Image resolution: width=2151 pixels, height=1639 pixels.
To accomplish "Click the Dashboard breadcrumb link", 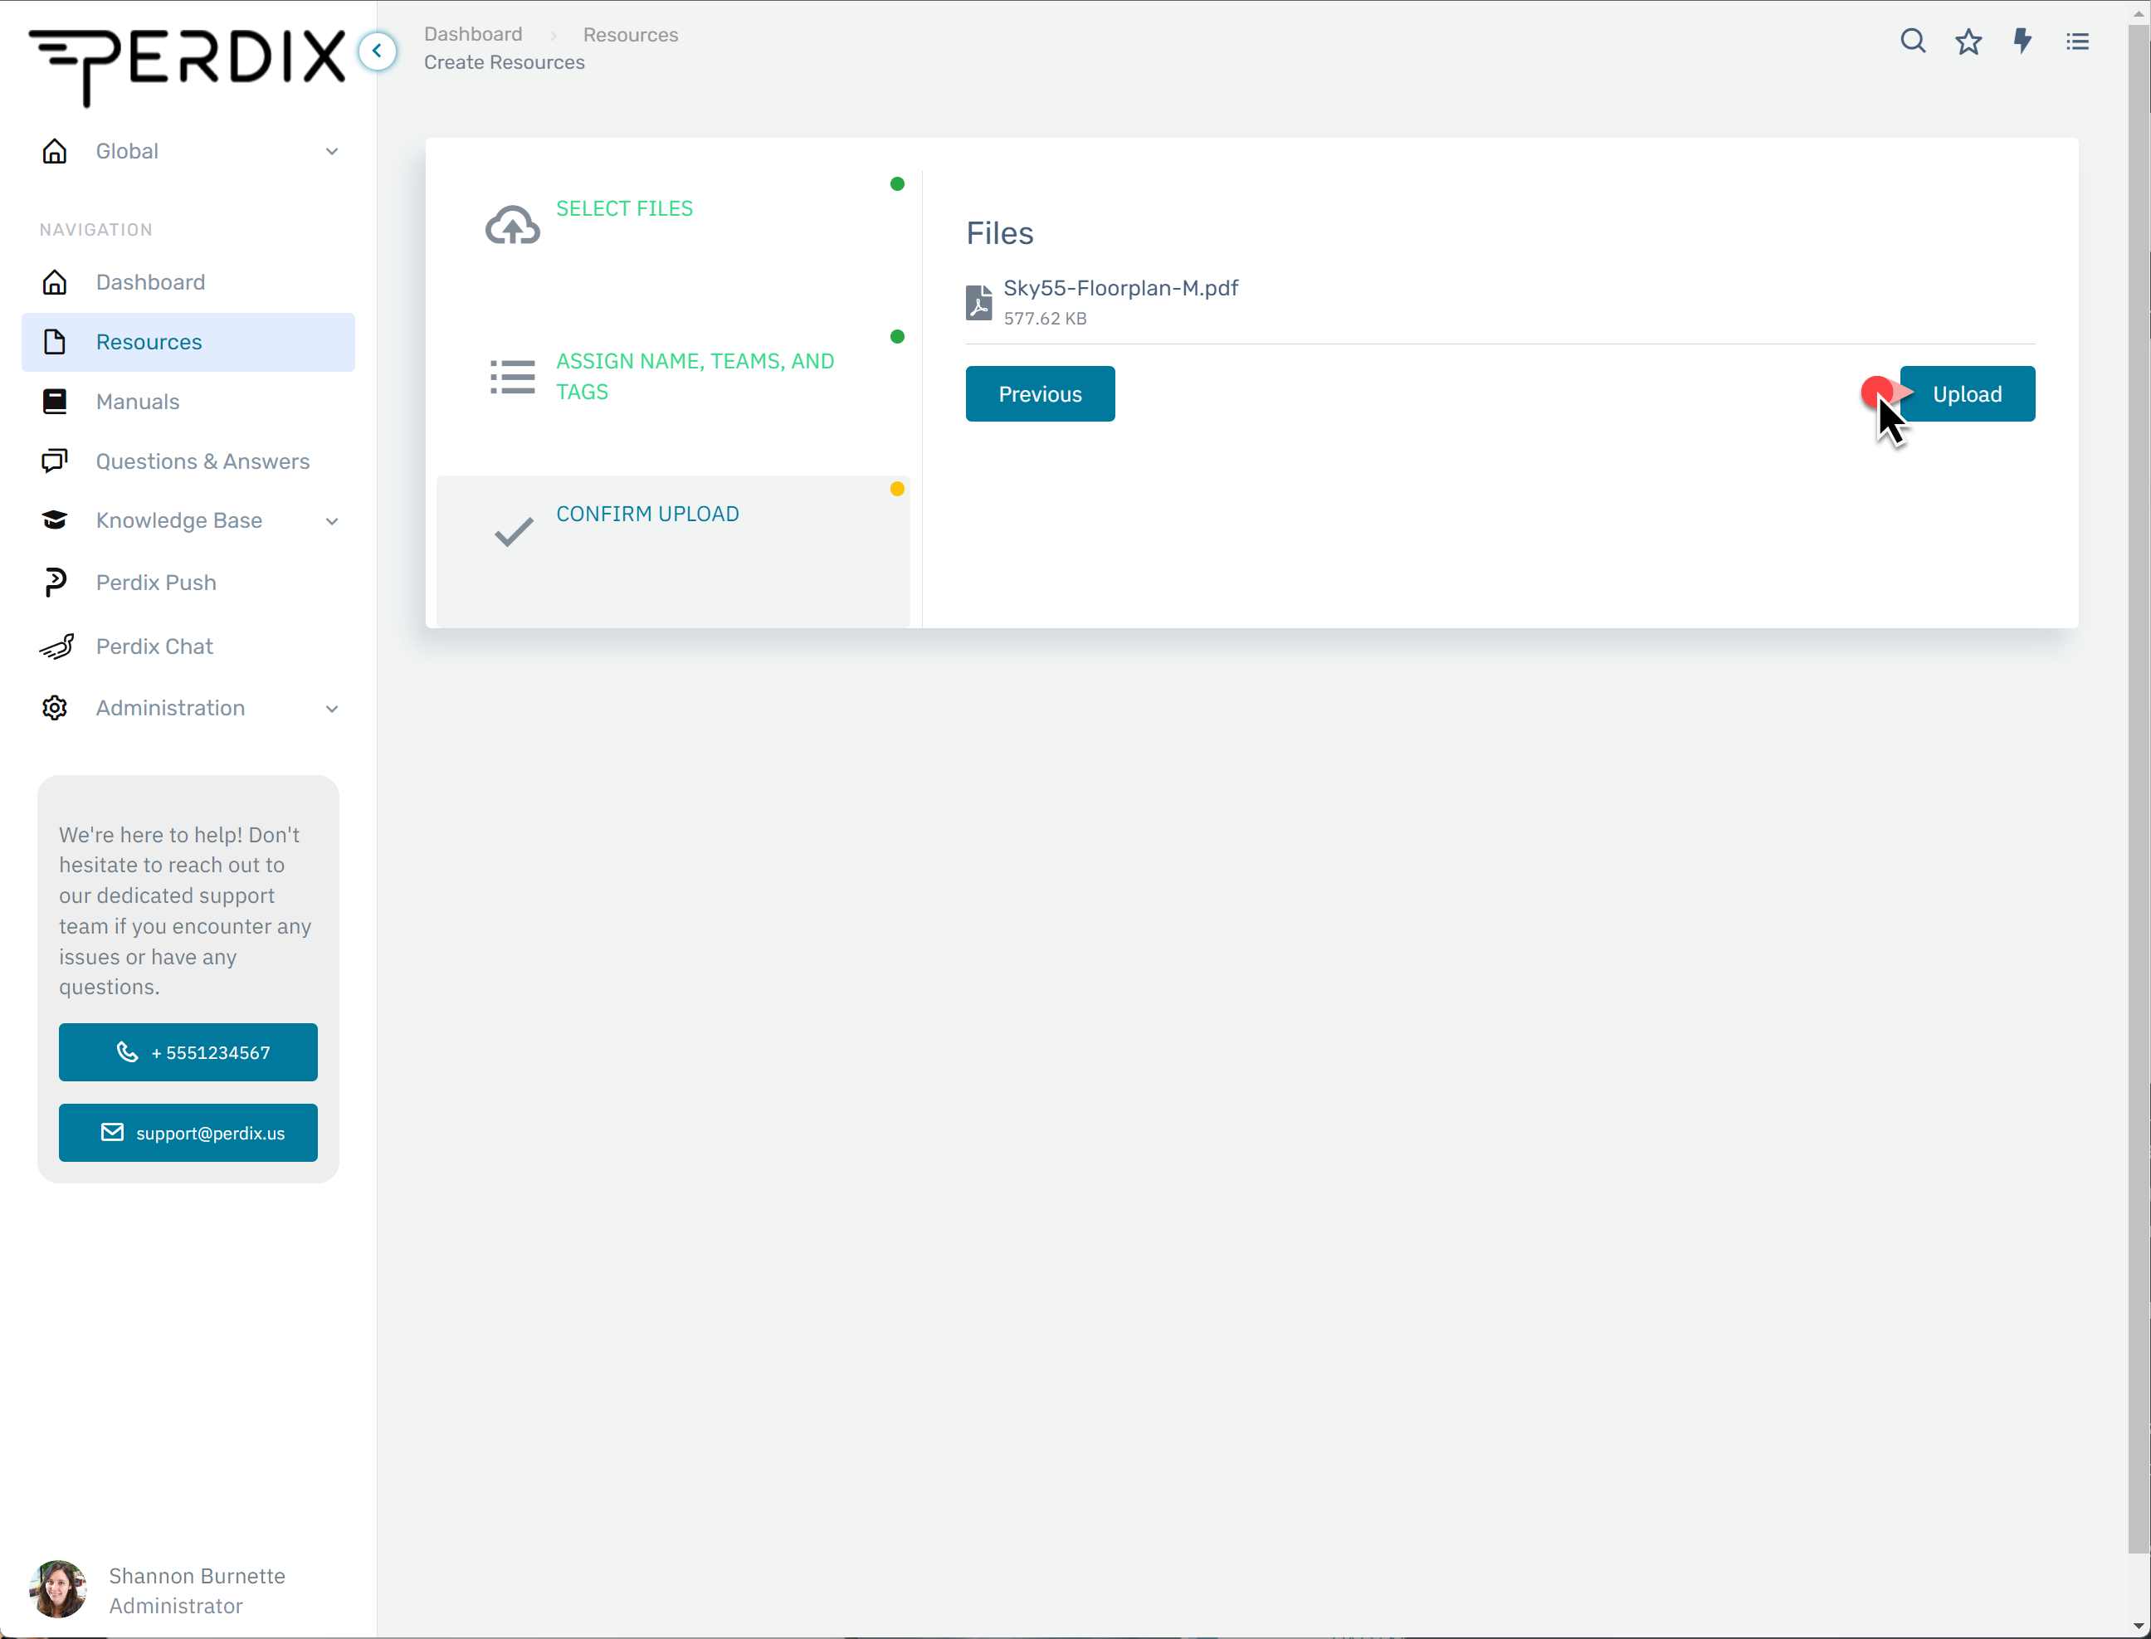I will [x=473, y=34].
